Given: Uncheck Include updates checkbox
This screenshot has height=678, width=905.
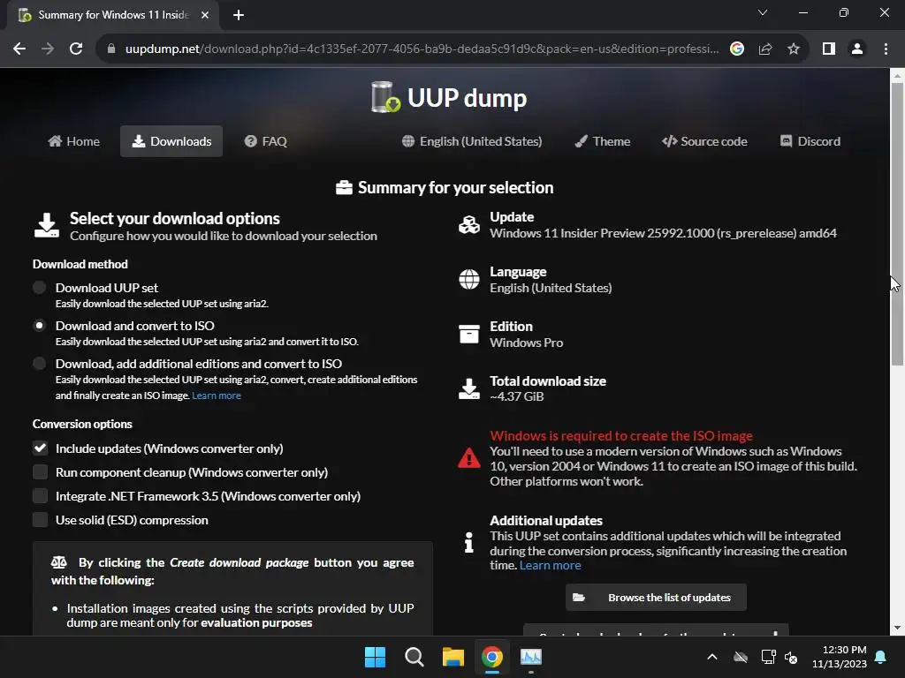Looking at the screenshot, I should click(x=40, y=448).
